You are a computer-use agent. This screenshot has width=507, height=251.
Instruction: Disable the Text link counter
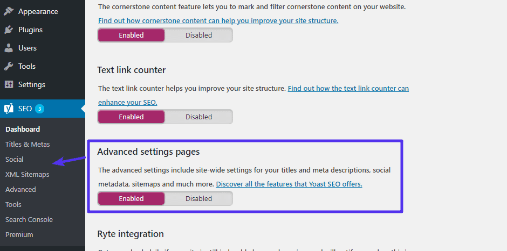(198, 117)
